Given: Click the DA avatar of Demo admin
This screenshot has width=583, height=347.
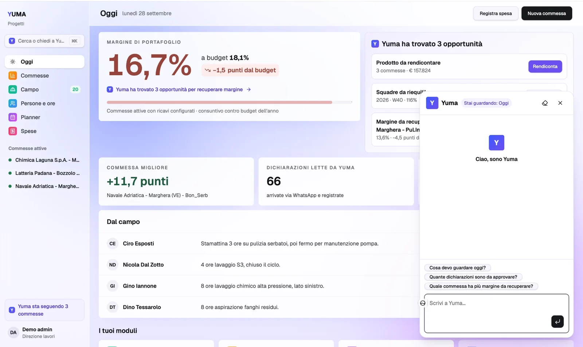Looking at the screenshot, I should click(x=13, y=332).
